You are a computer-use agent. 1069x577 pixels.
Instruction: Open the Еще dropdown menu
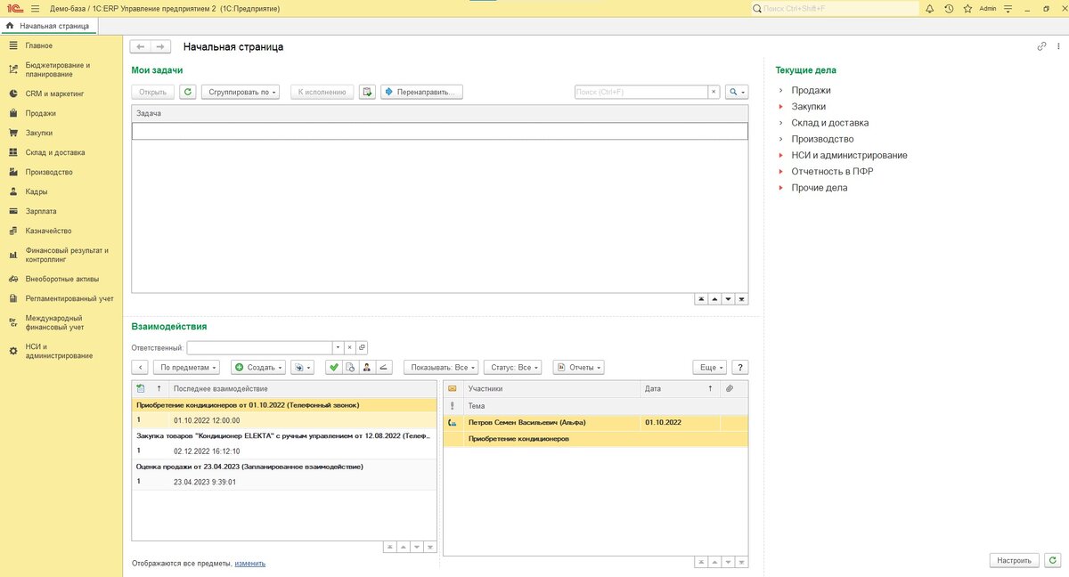(x=710, y=367)
